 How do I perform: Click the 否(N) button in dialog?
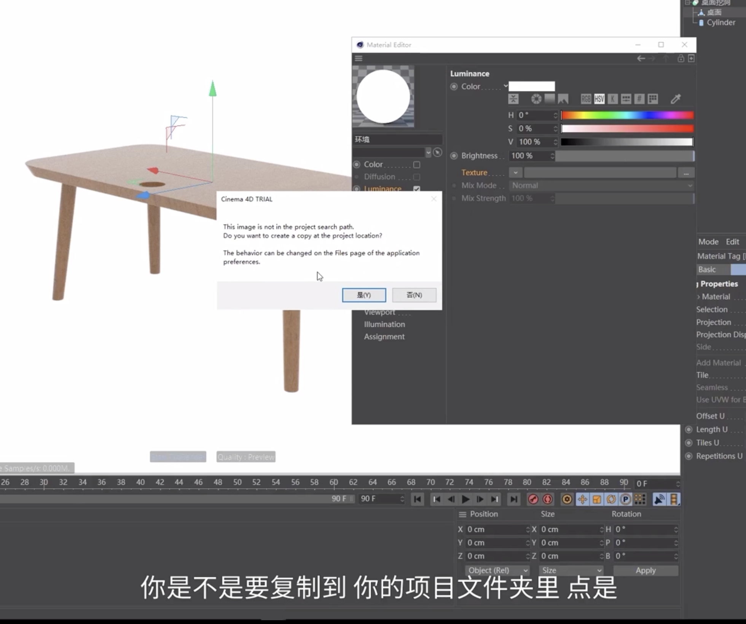coord(414,295)
